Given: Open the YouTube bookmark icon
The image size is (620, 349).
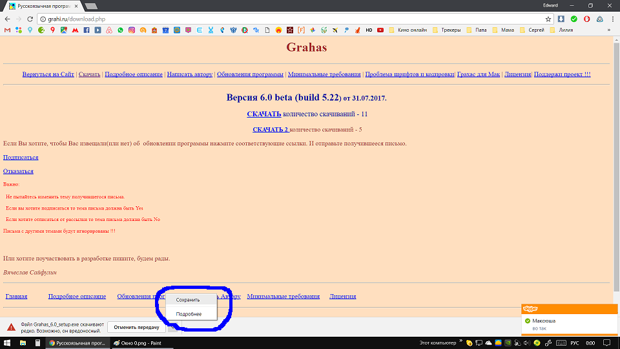Looking at the screenshot, I should (x=380, y=30).
